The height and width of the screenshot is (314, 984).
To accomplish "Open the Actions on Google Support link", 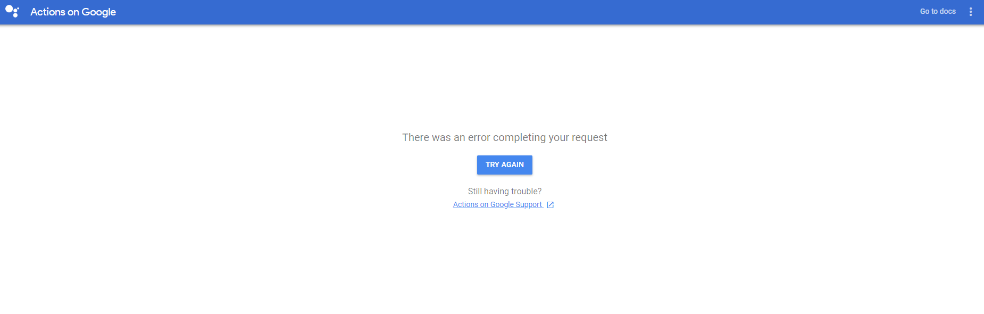I will [498, 204].
